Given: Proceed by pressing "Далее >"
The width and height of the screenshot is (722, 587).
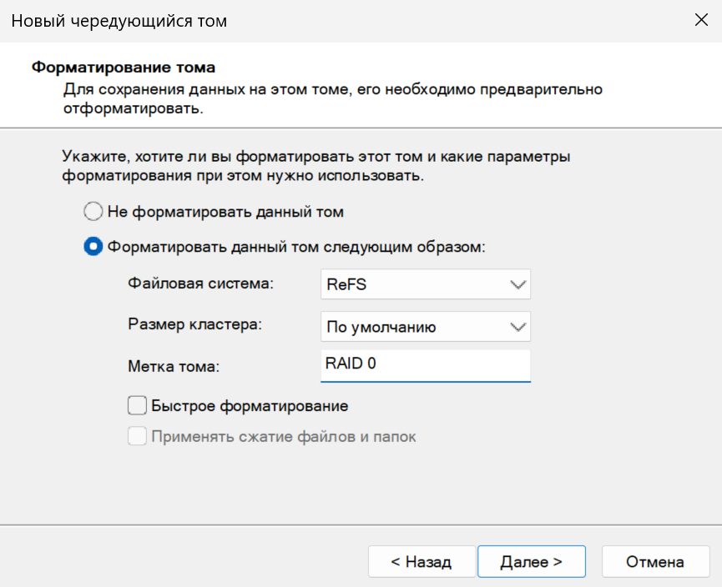Looking at the screenshot, I should click(x=531, y=562).
